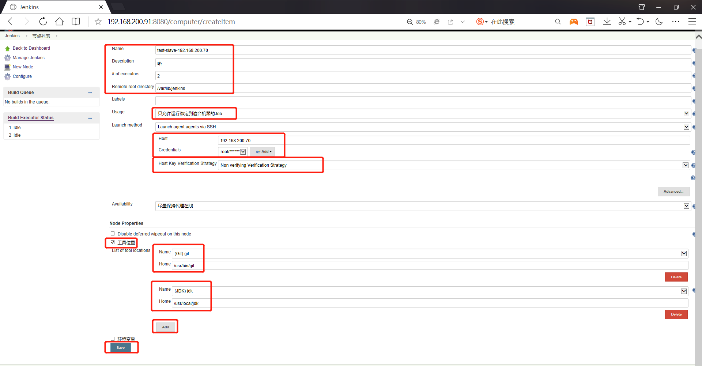The height and width of the screenshot is (366, 702).
Task: Click the /usr/local/jdk Home field
Action: click(430, 303)
